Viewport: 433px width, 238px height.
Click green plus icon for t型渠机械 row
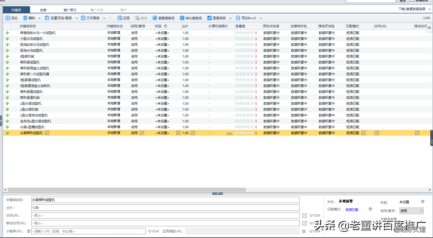(x=7, y=56)
